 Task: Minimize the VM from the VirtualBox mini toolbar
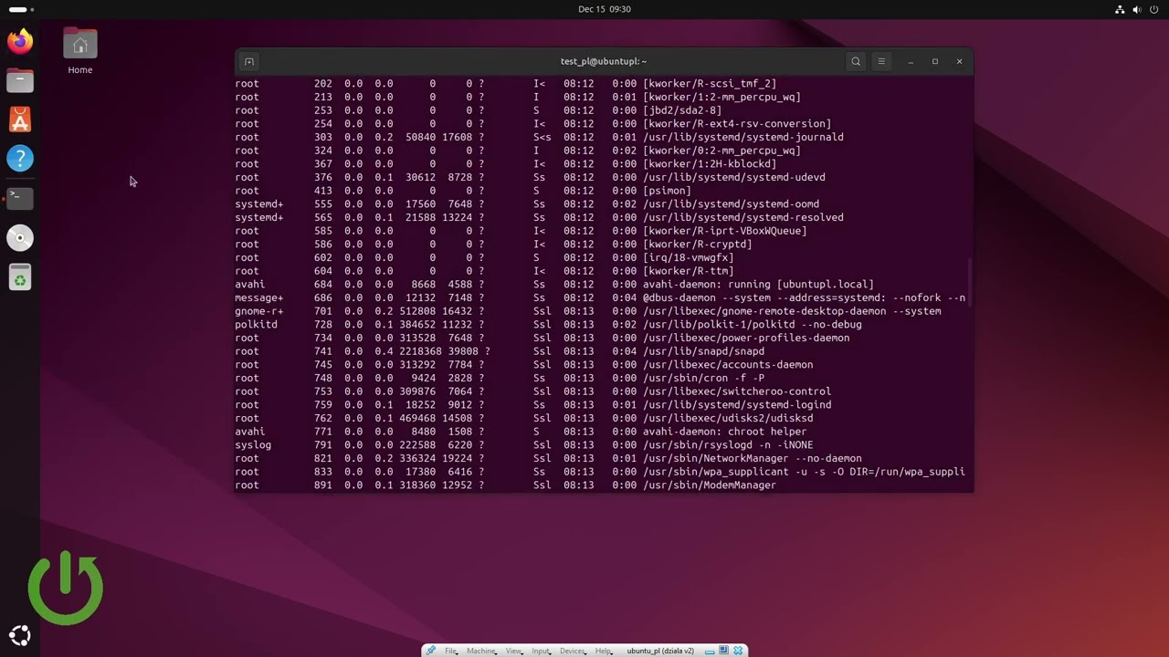[x=710, y=651]
